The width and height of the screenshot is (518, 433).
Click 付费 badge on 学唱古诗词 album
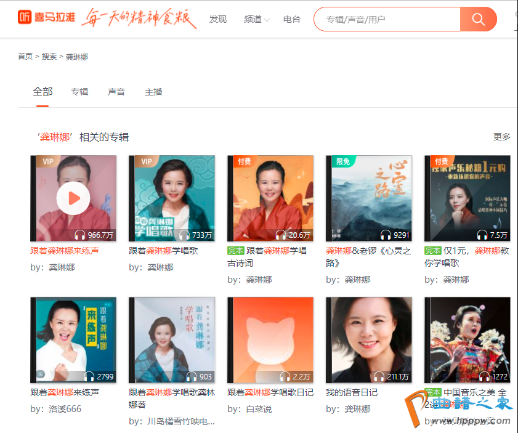[245, 161]
